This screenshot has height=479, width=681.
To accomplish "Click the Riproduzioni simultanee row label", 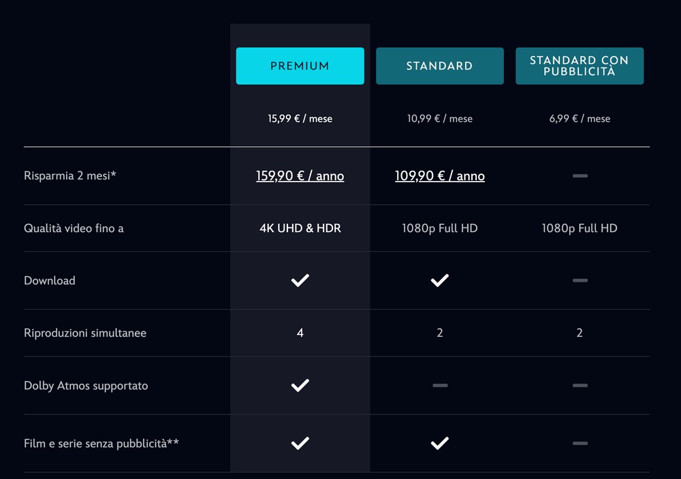I will click(x=85, y=333).
